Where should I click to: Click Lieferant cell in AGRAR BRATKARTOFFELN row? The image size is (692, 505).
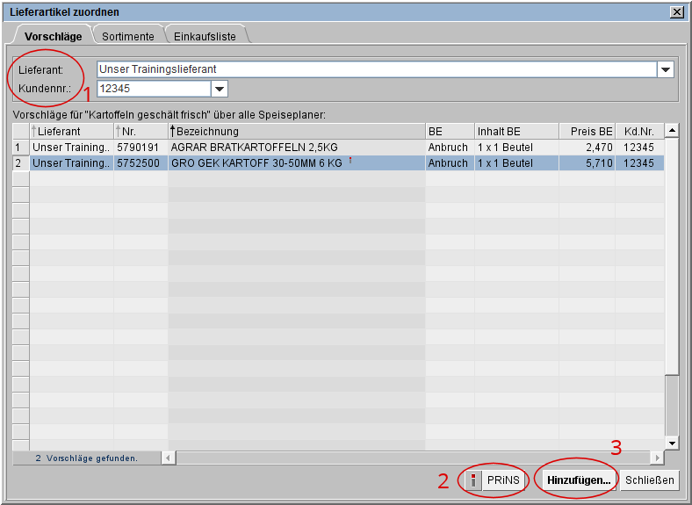pos(71,148)
